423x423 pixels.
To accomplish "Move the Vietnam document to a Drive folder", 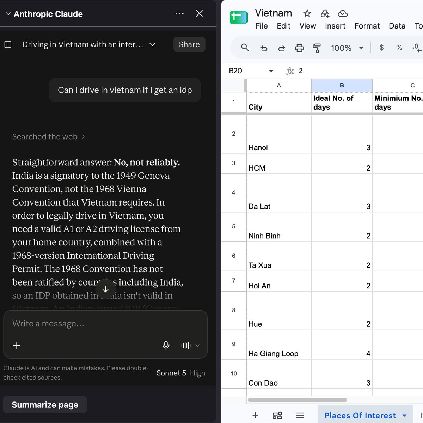I will (325, 13).
